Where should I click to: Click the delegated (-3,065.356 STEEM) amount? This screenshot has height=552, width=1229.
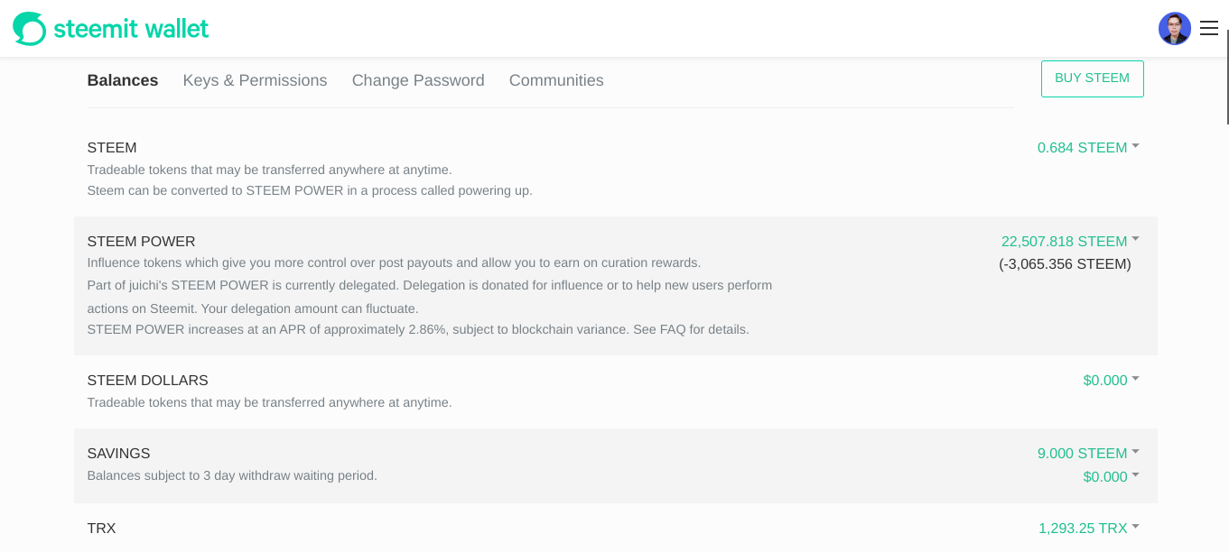pos(1065,264)
